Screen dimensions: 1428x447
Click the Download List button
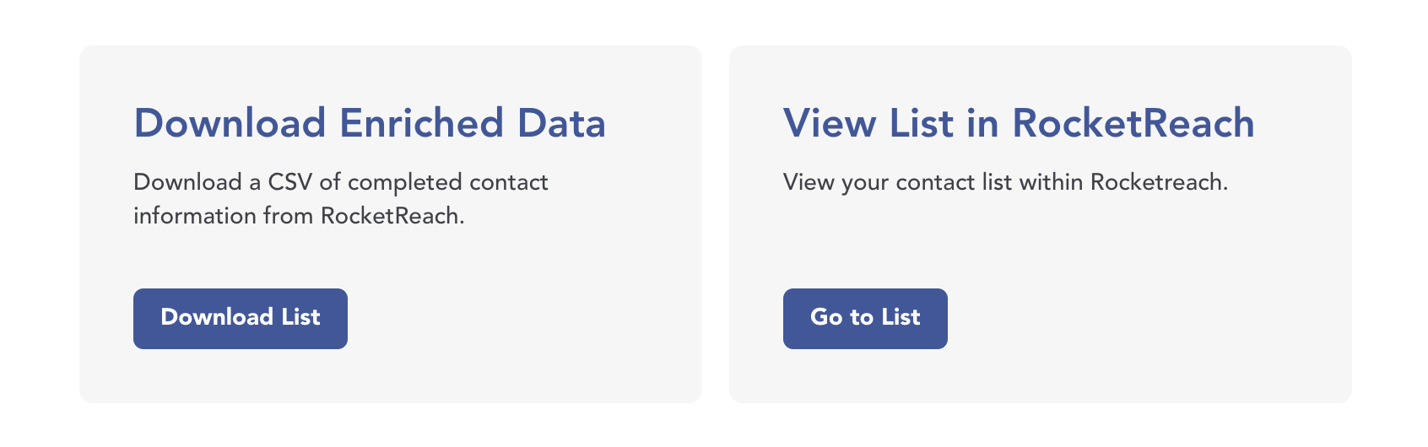(x=241, y=319)
